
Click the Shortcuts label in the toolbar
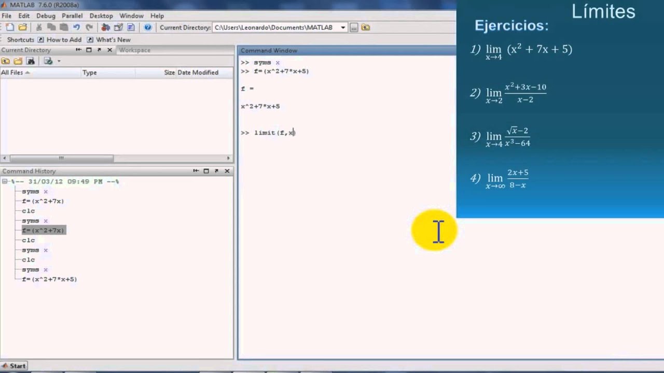point(21,40)
